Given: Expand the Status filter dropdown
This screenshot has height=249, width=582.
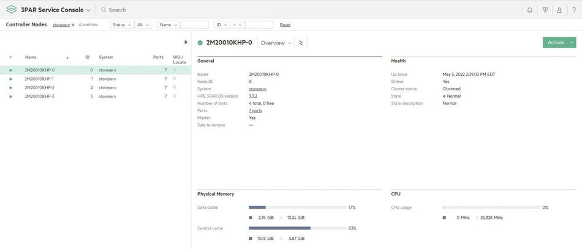Looking at the screenshot, I should (x=121, y=25).
